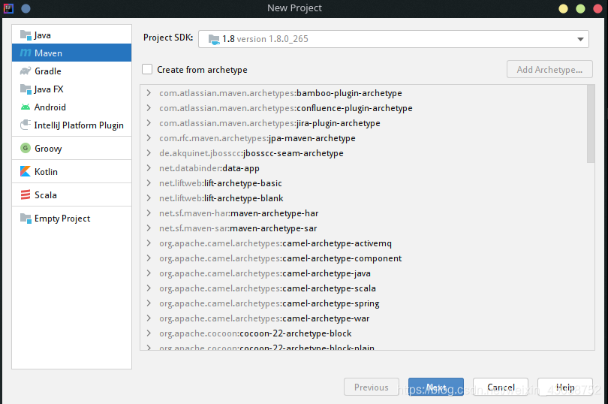The image size is (608, 404).
Task: Click the Java FX folder icon
Action: 26,89
